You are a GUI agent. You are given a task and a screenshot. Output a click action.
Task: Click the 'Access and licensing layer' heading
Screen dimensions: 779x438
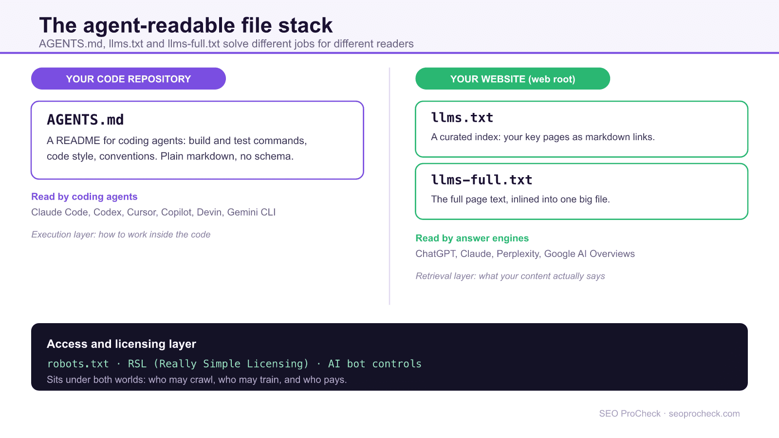click(121, 344)
